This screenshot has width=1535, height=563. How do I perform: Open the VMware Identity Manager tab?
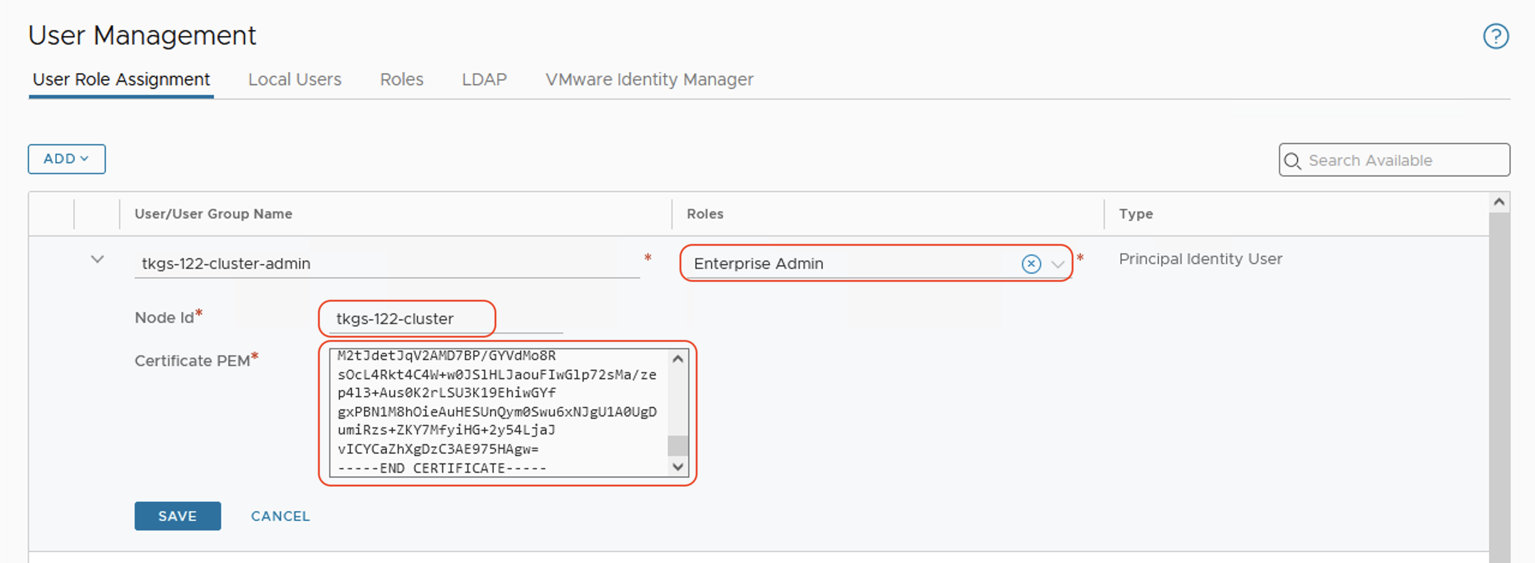(x=649, y=79)
